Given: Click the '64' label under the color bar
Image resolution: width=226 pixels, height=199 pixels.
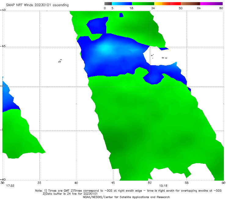Looking at the screenshot, I should click(199, 8).
